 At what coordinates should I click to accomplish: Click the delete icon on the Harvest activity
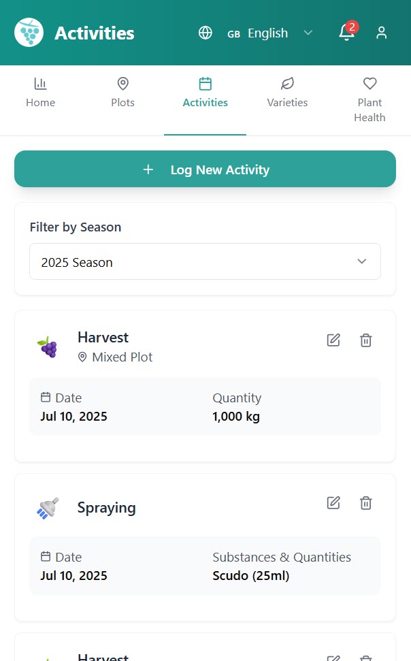[365, 340]
